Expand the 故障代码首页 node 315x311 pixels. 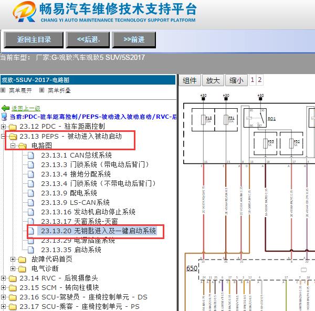point(13,260)
